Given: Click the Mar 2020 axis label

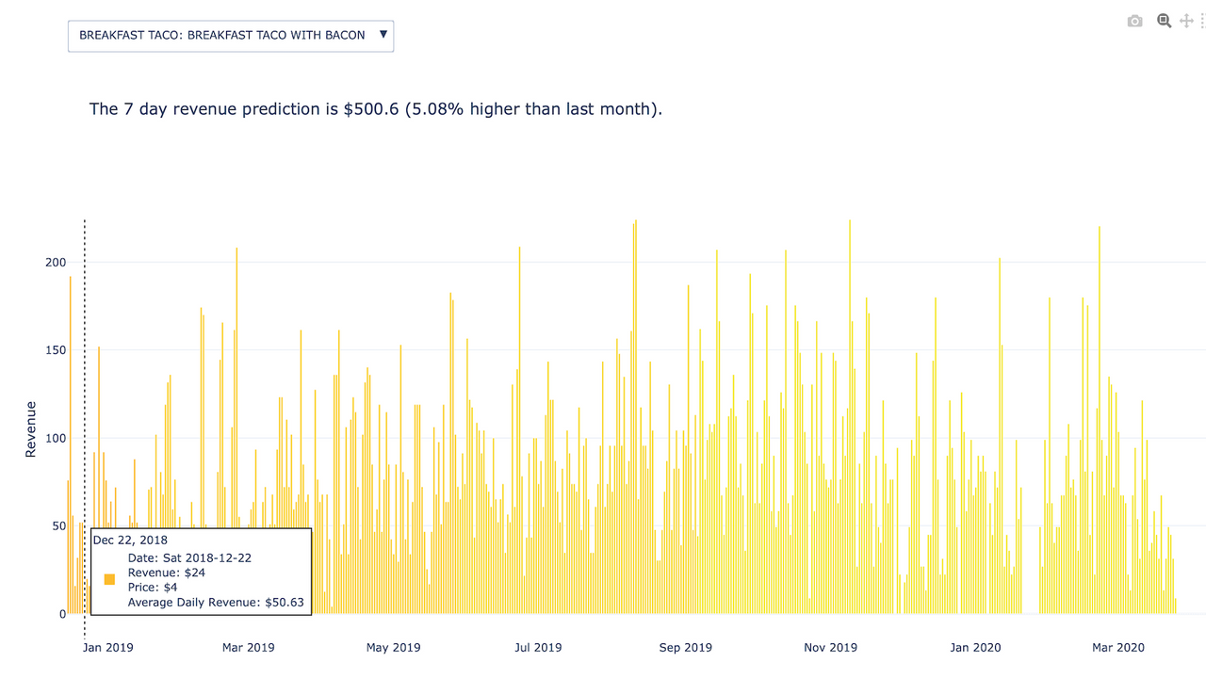Looking at the screenshot, I should (1117, 648).
